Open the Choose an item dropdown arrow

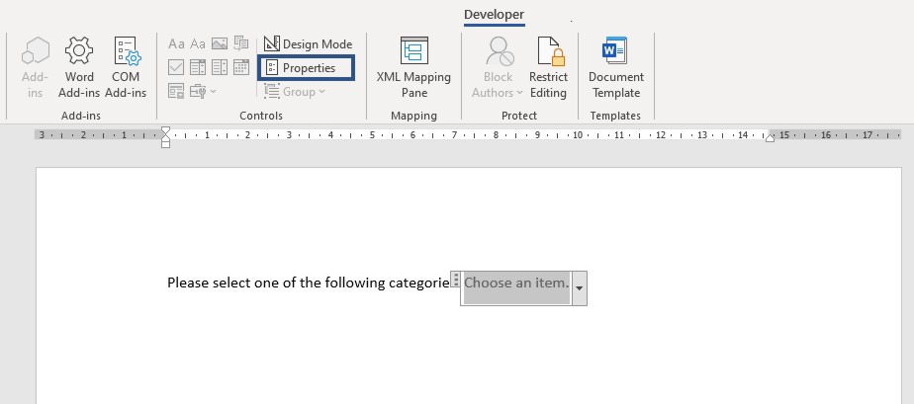580,288
